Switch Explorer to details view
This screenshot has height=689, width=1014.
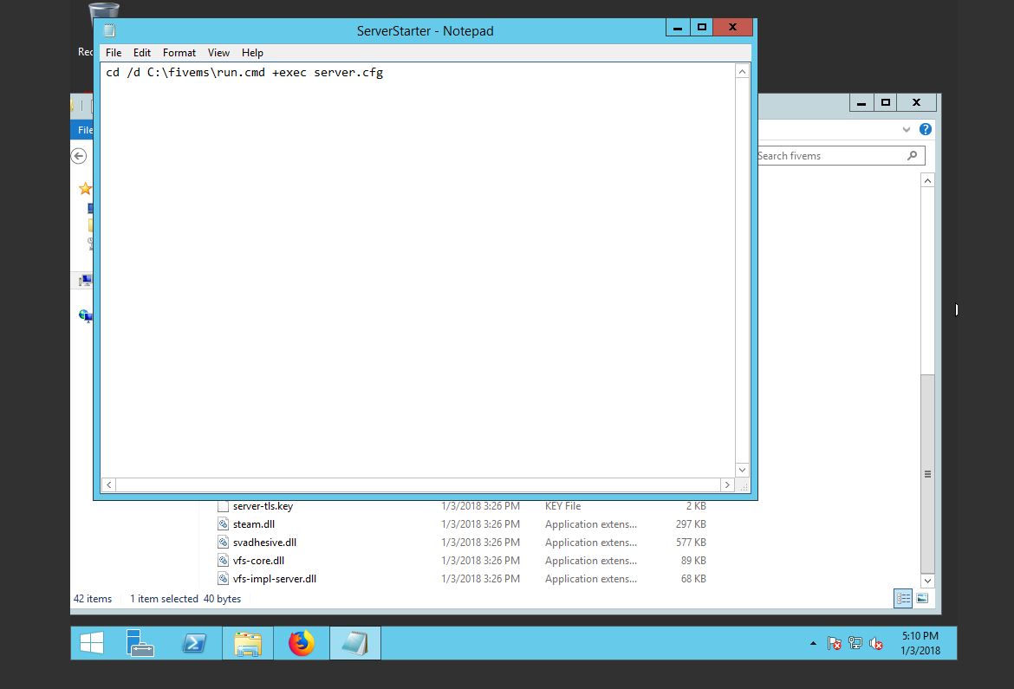[x=903, y=598]
